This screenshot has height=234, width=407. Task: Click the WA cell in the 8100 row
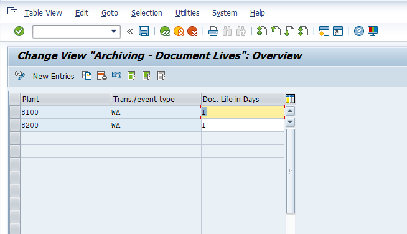click(x=156, y=112)
